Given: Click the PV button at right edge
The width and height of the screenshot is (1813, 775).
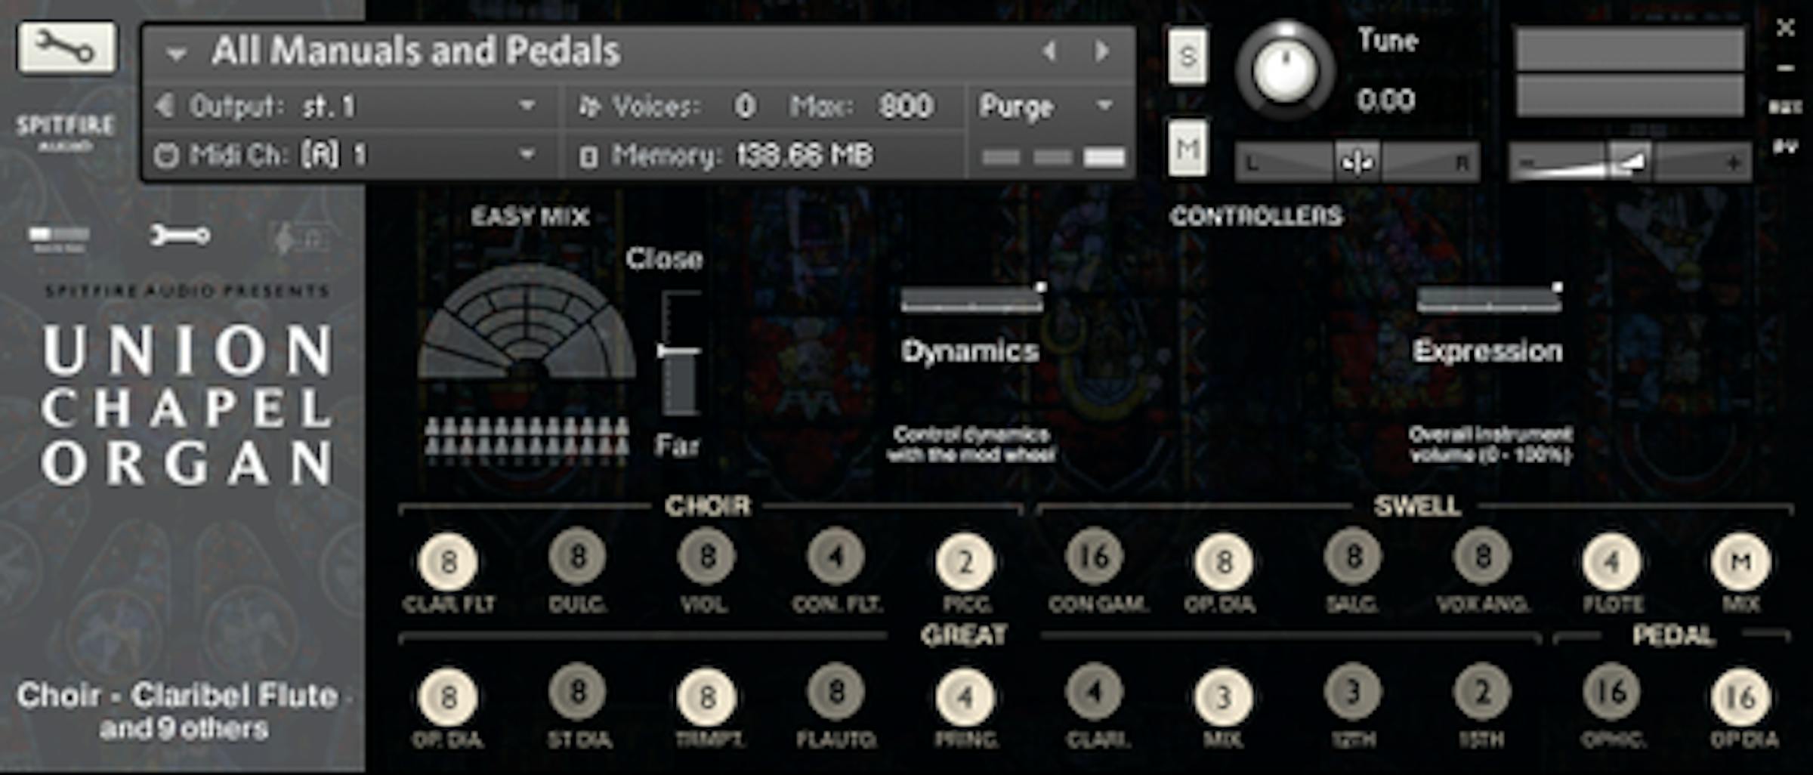Looking at the screenshot, I should tap(1786, 147).
